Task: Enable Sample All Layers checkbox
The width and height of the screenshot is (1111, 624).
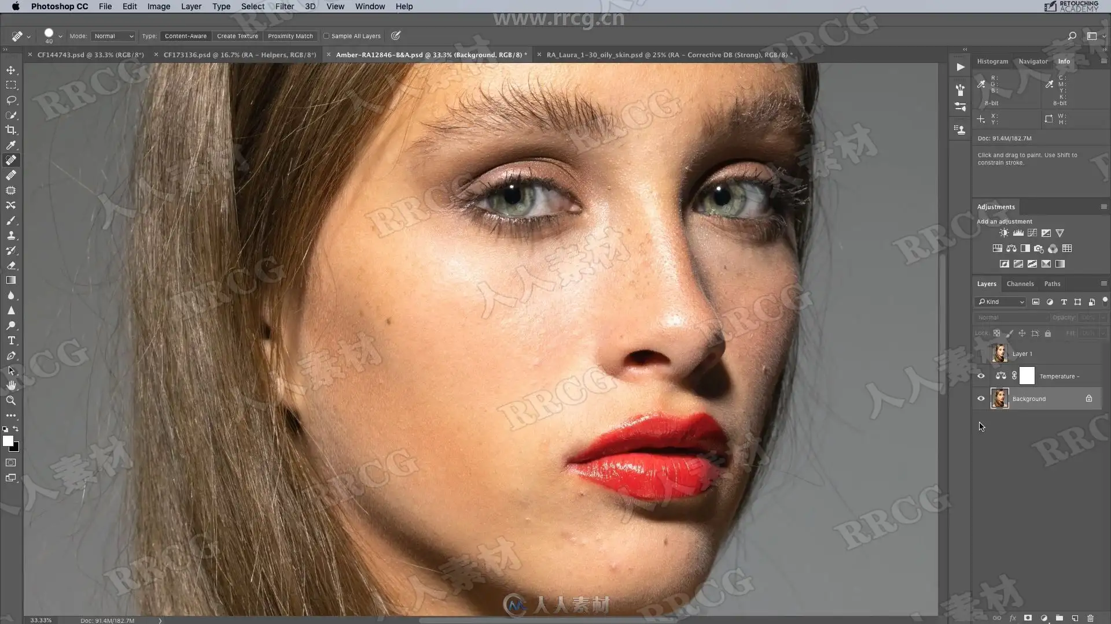Action: tap(326, 36)
